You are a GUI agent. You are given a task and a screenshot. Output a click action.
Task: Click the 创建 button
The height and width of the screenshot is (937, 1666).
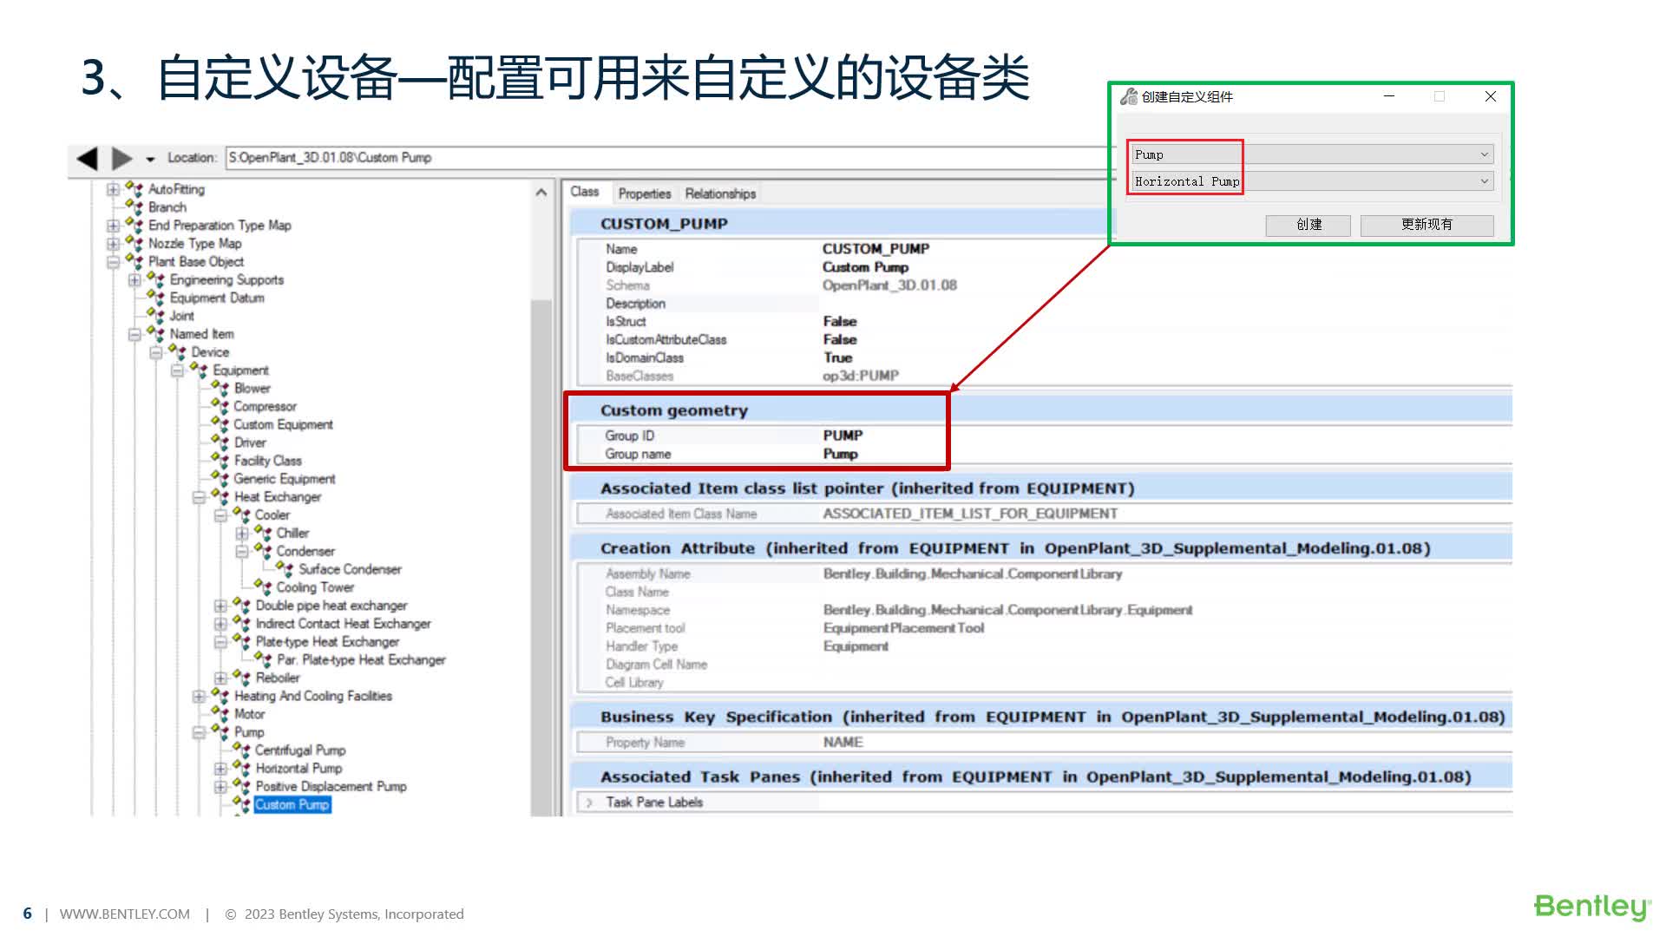1308,225
